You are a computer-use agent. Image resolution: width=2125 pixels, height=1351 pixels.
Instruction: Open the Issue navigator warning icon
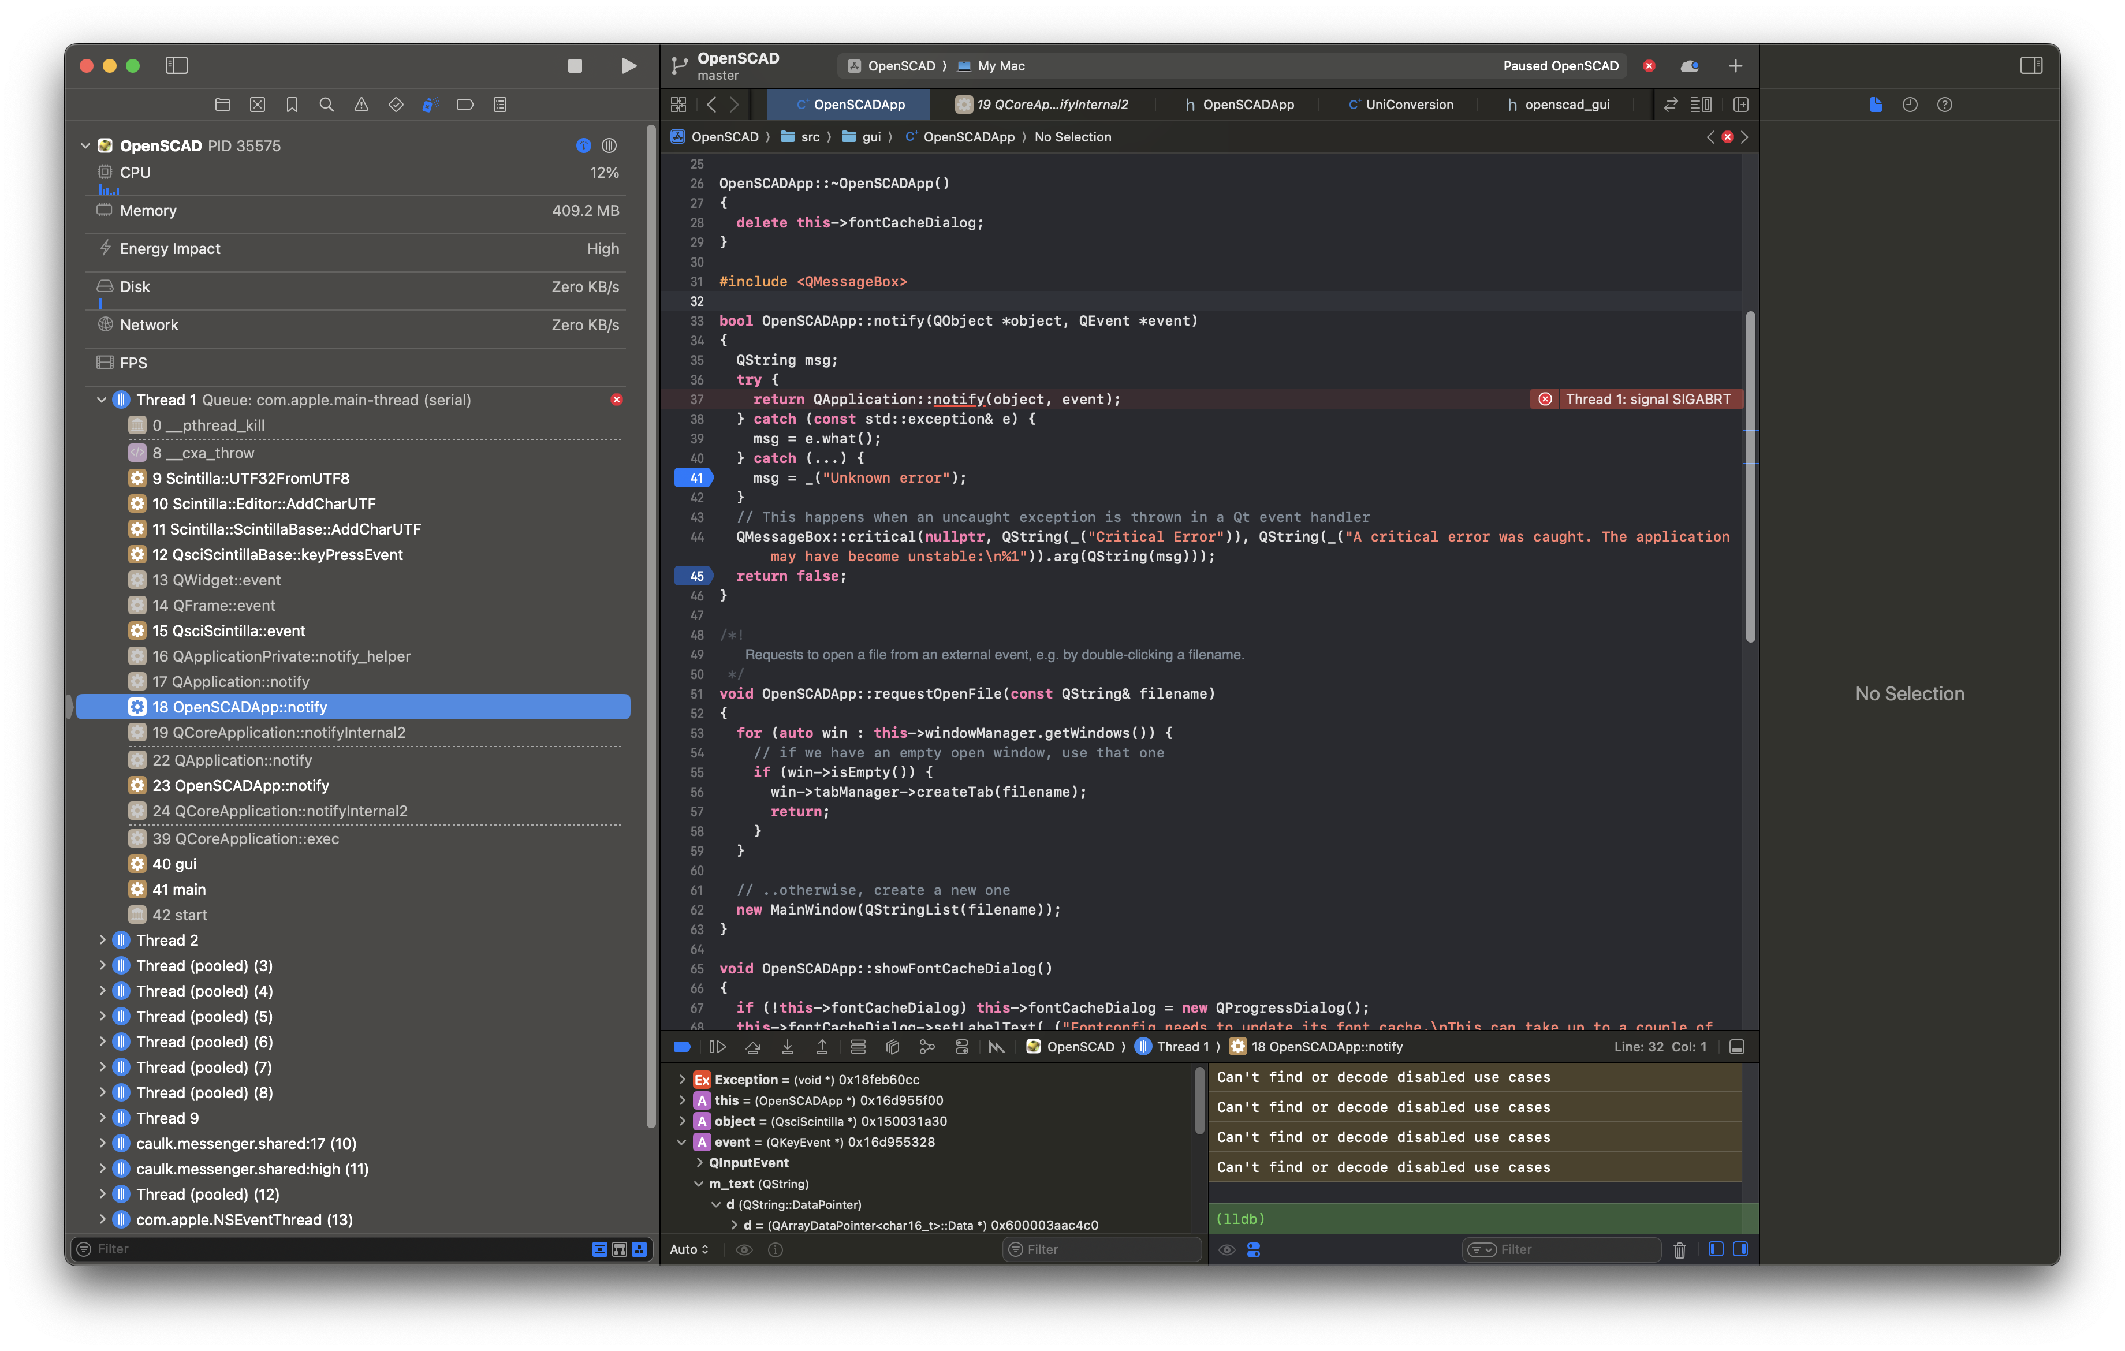point(361,105)
